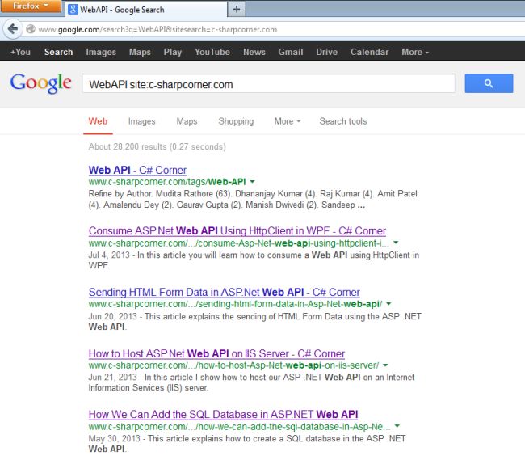The width and height of the screenshot is (525, 456).
Task: Select the WebAPI - Google Search tab
Action: point(146,10)
